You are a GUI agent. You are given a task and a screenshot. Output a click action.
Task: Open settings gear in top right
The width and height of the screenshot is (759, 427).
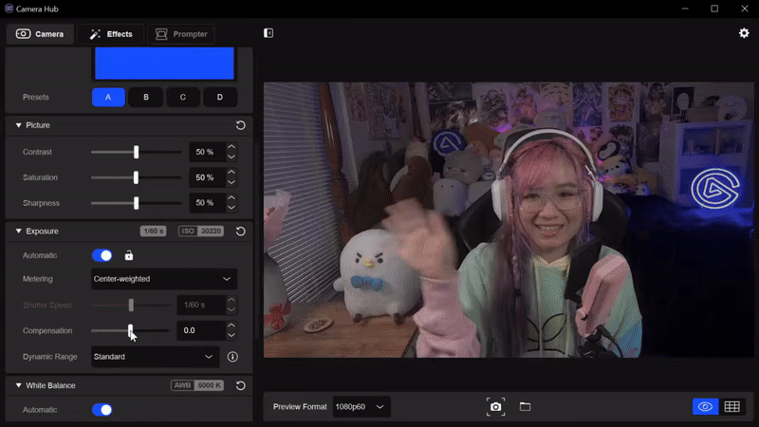(744, 33)
